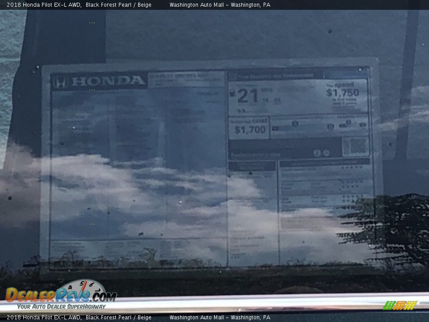Image resolution: width=429 pixels, height=322 pixels.
Task: Click the HONDA wordmark on the sticker
Action: click(x=108, y=81)
